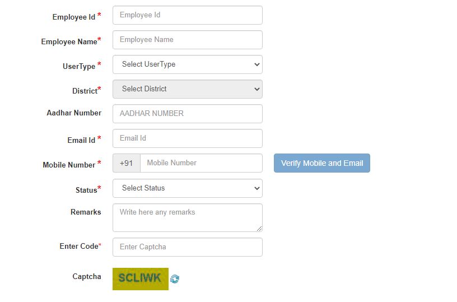
Task: Click Verify Mobile and Email button
Action: point(322,163)
